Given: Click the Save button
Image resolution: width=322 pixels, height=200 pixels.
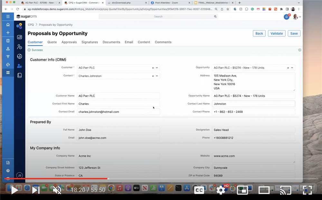Looking at the screenshot, I should (294, 33).
